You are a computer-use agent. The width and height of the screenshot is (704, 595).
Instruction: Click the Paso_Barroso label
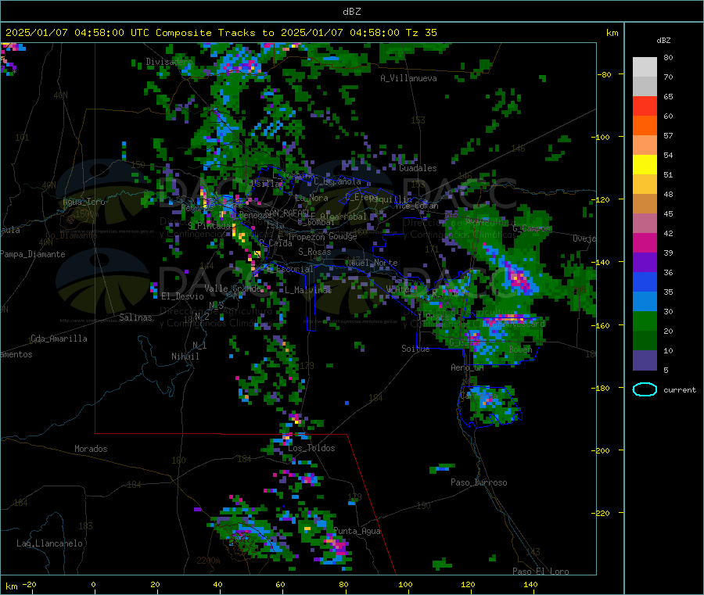[479, 482]
